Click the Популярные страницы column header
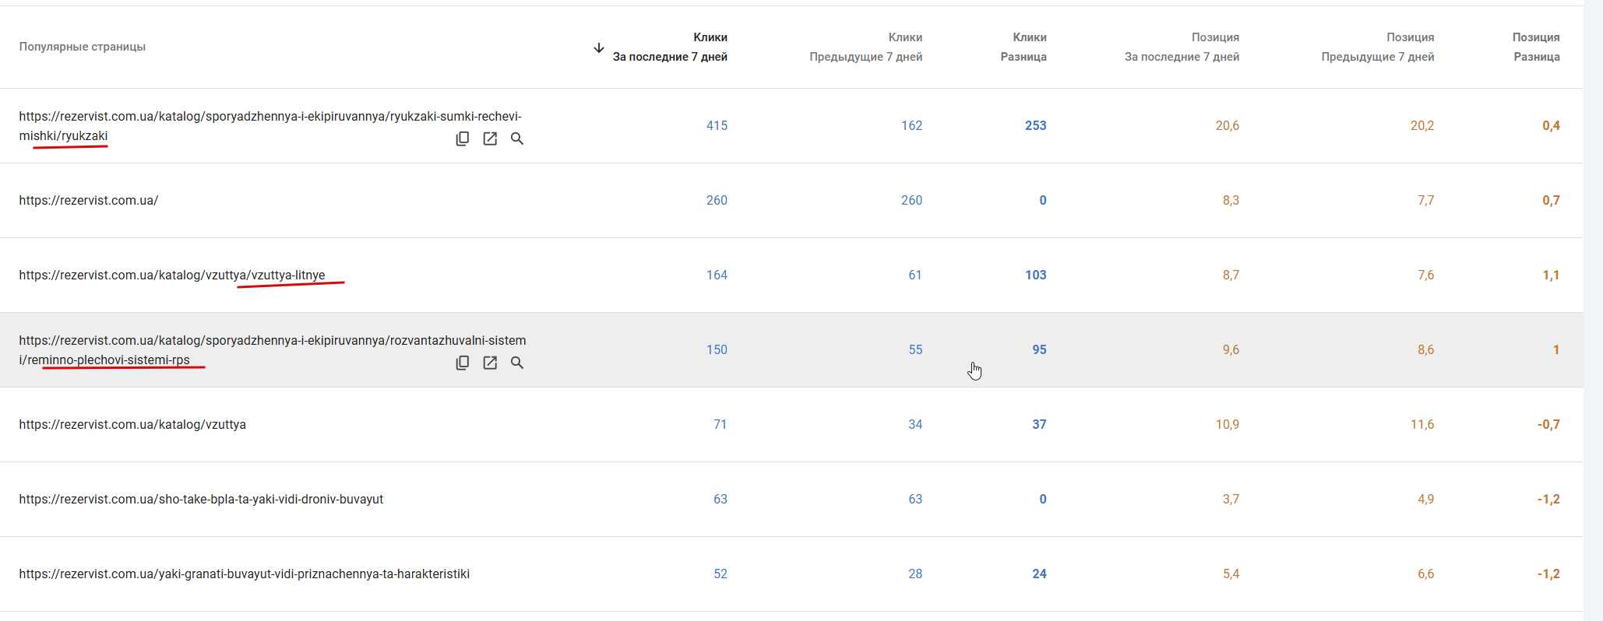Image resolution: width=1603 pixels, height=621 pixels. pos(83,47)
